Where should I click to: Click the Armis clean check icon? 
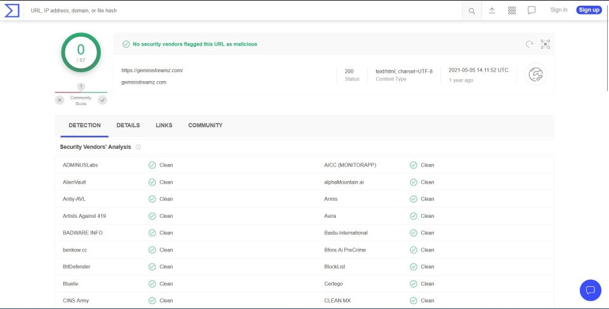pyautogui.click(x=414, y=199)
